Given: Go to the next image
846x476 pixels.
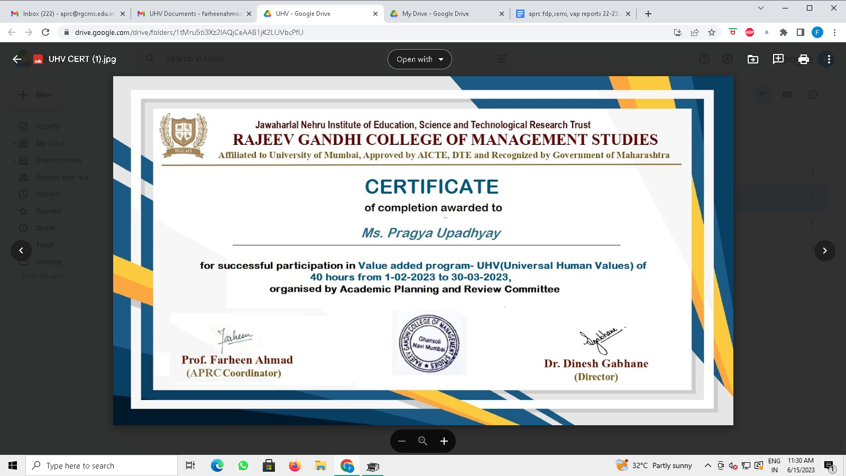Looking at the screenshot, I should click(824, 250).
